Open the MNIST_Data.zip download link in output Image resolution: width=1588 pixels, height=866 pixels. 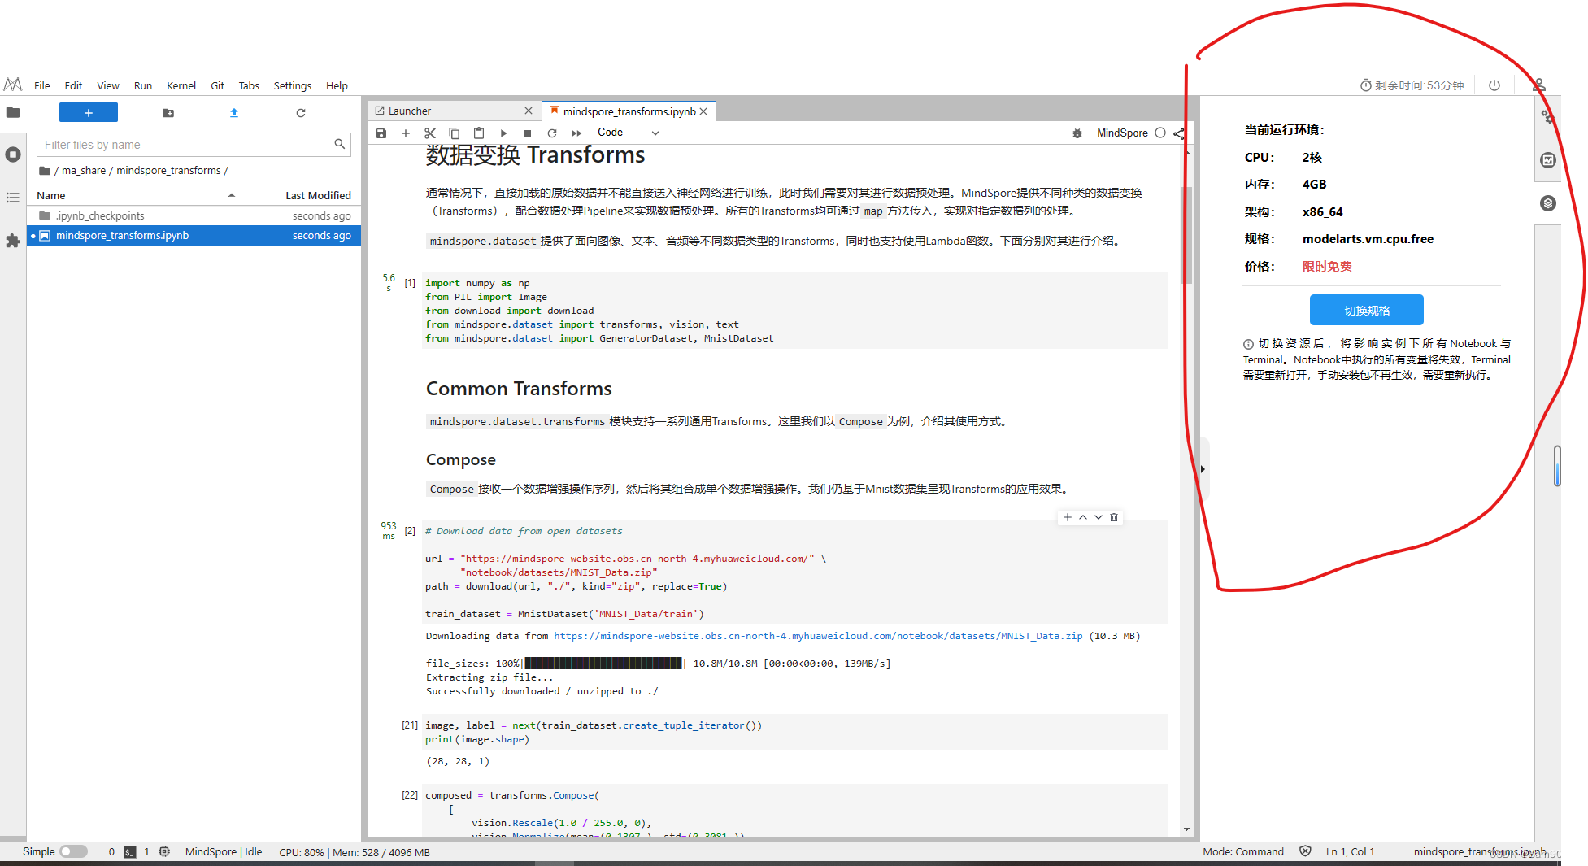click(818, 636)
